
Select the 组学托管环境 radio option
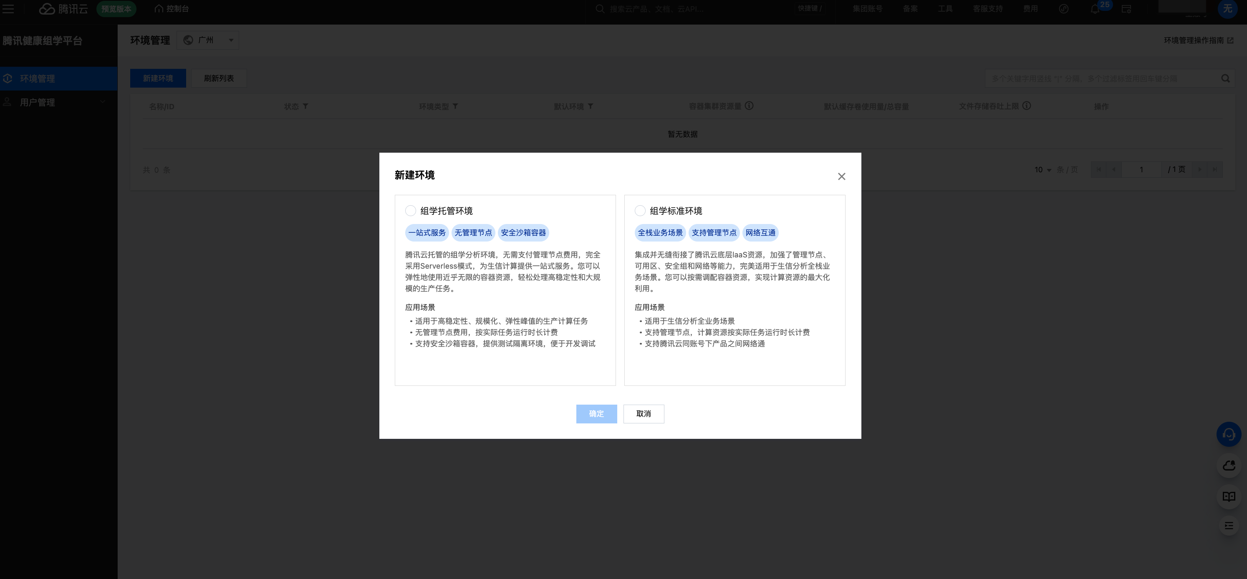pyautogui.click(x=411, y=211)
